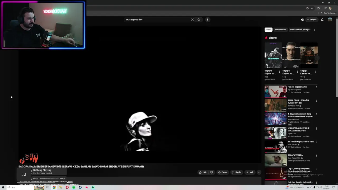Screen dimensions: 338x190
Task: Select the Tümü filter chip
Action: tap(268, 30)
